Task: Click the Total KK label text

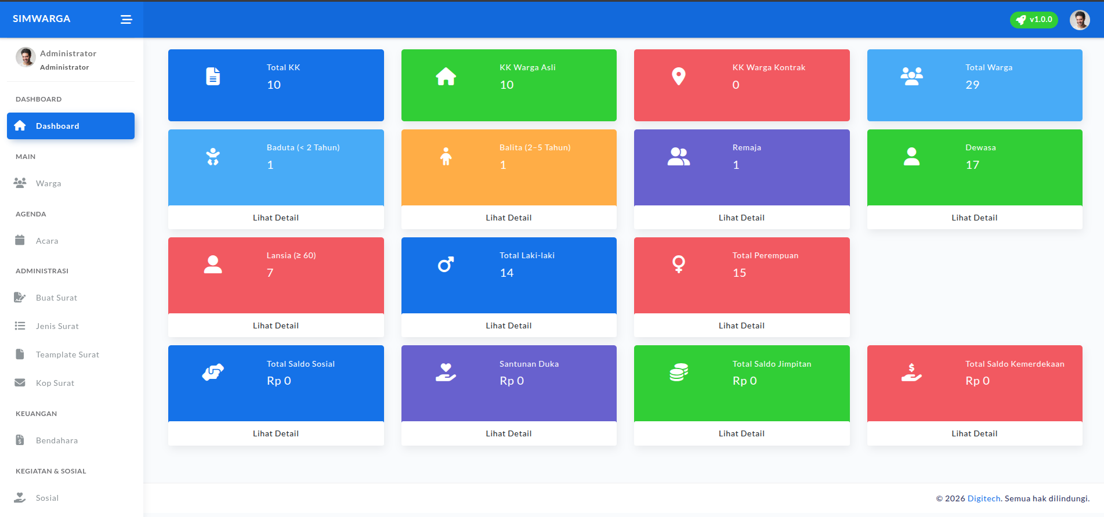Action: 284,67
